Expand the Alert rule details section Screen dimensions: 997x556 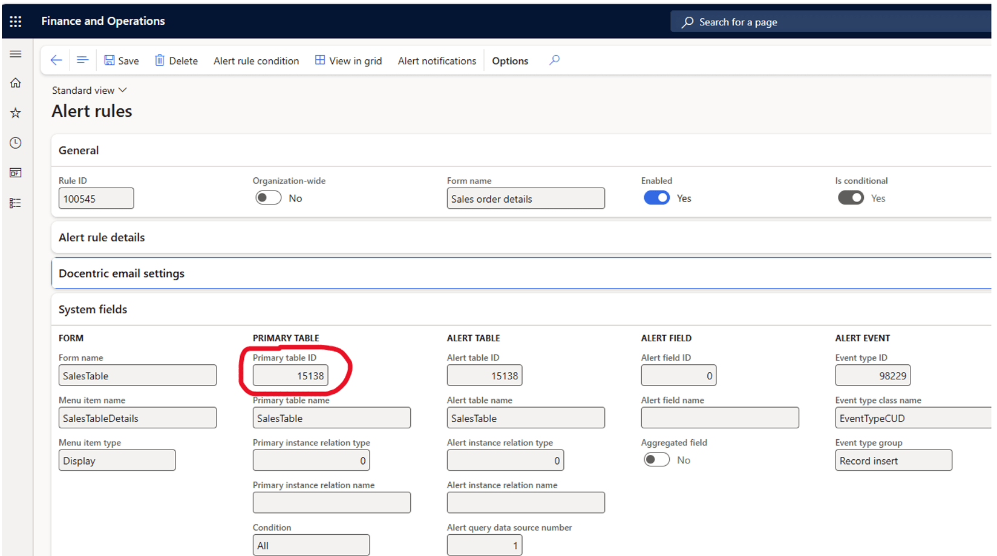pyautogui.click(x=102, y=238)
